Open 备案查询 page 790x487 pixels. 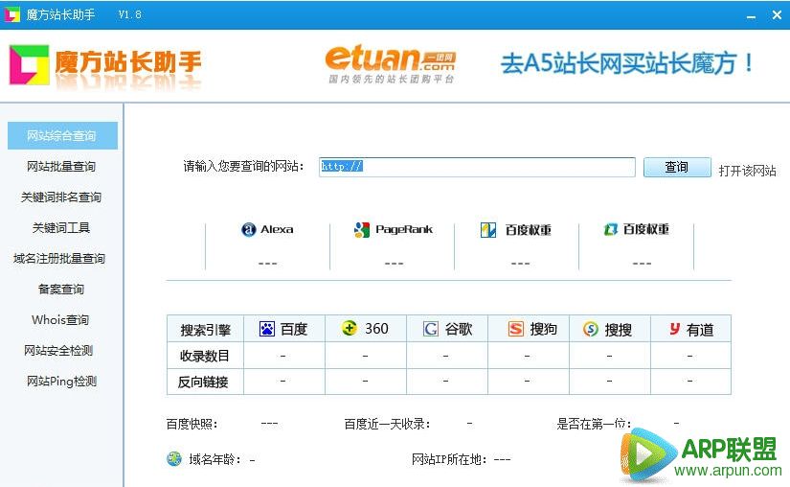coord(61,290)
